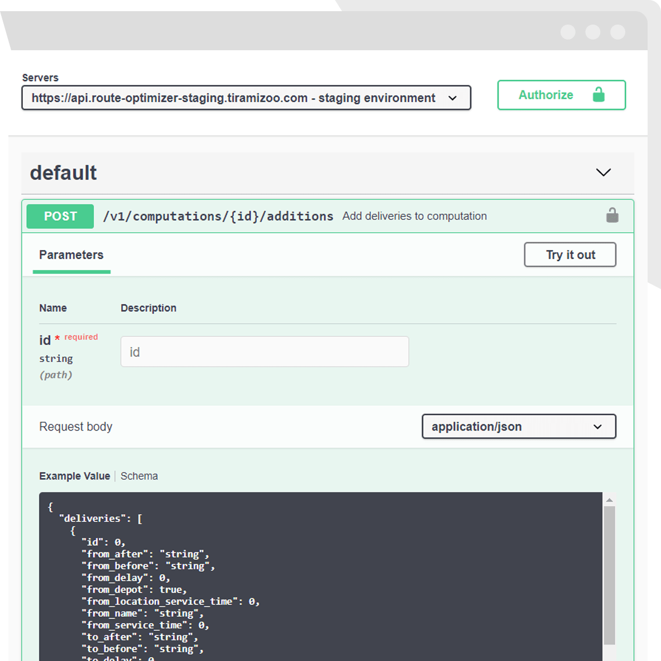Click the Try it out button
661x661 pixels.
click(x=570, y=255)
